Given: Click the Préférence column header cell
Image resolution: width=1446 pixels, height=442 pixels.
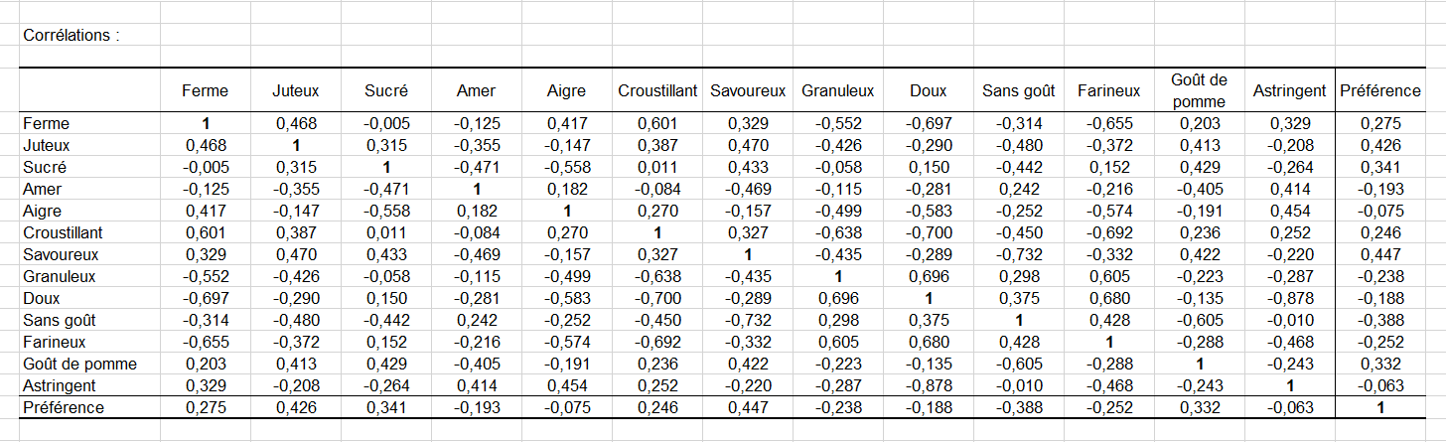Looking at the screenshot, I should (1380, 90).
